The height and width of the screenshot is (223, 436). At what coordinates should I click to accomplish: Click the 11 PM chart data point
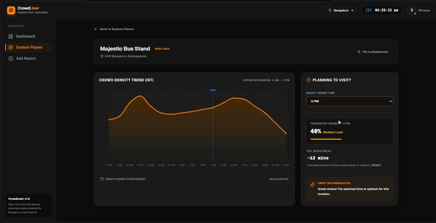pos(286,134)
